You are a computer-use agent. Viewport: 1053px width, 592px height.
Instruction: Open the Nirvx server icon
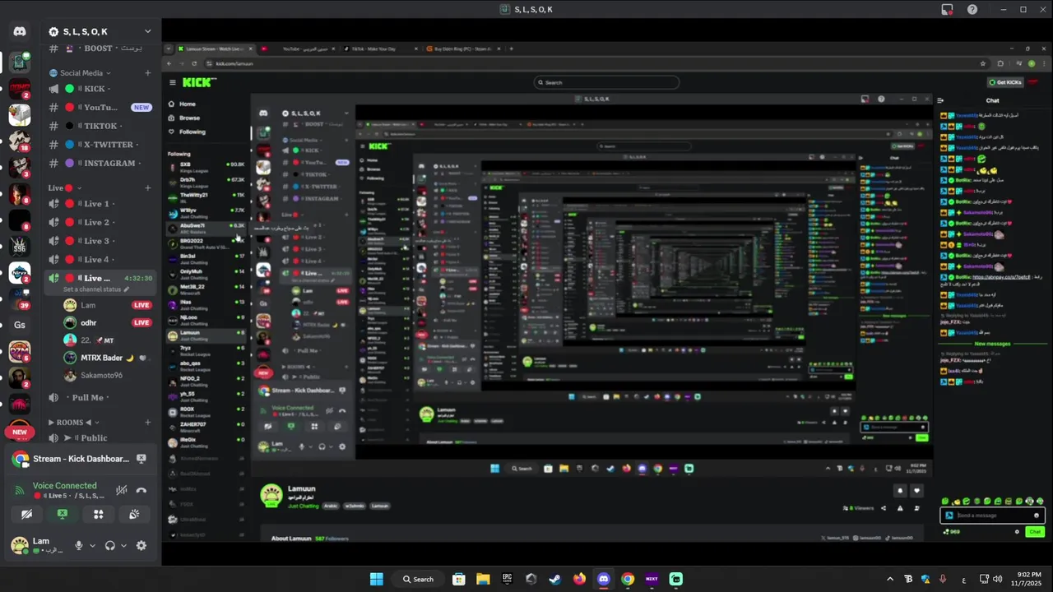(x=20, y=272)
